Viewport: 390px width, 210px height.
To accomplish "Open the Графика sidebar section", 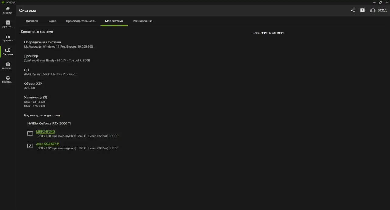I will tap(8, 38).
